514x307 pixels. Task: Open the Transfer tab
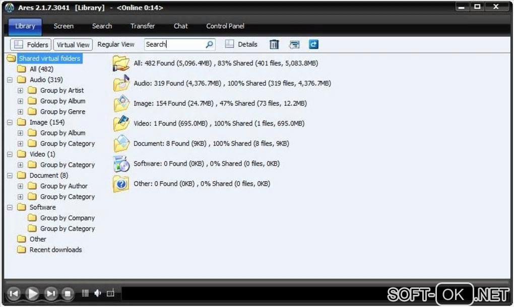(x=143, y=26)
